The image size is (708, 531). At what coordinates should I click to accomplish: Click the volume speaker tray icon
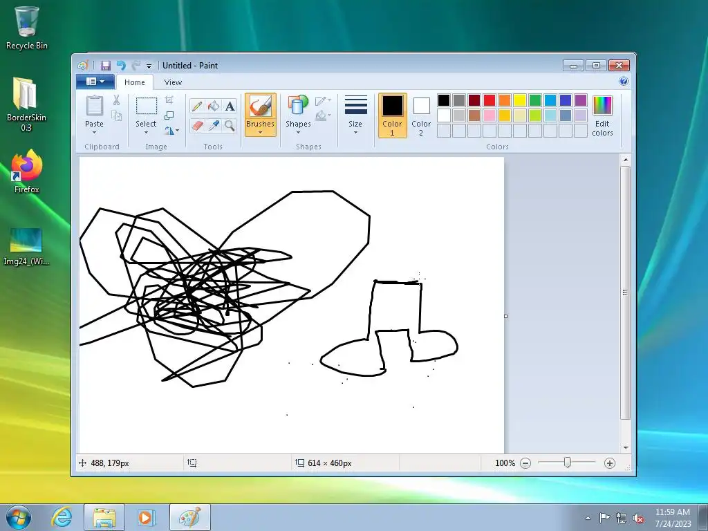coord(638,518)
